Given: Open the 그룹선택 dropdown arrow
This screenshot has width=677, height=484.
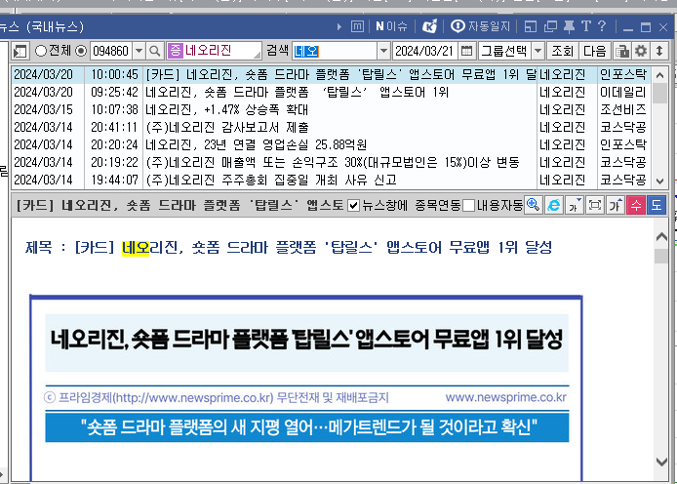Looking at the screenshot, I should tap(538, 51).
